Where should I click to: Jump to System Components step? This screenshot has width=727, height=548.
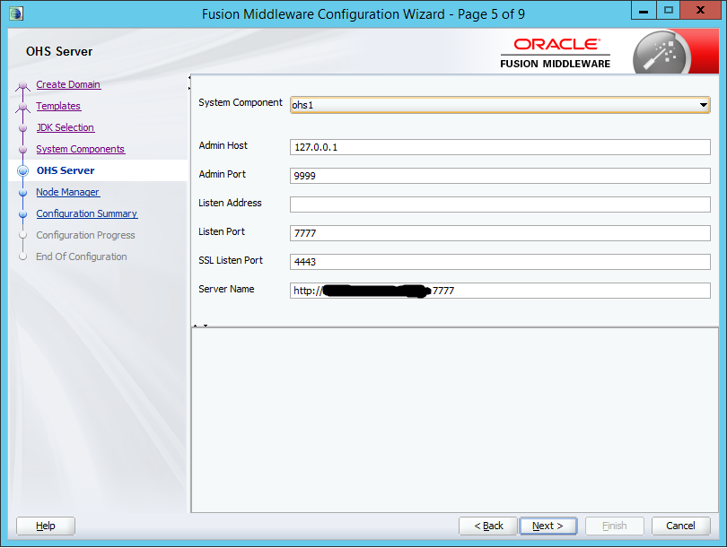80,149
